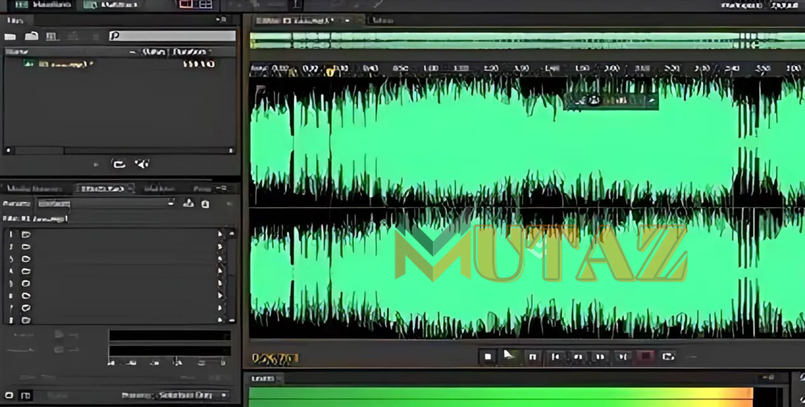Open the Presets dropdown in Effects Rack
The image size is (805, 407).
pyautogui.click(x=106, y=203)
